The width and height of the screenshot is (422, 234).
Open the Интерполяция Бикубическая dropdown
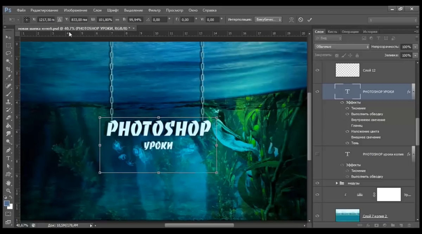point(268,20)
